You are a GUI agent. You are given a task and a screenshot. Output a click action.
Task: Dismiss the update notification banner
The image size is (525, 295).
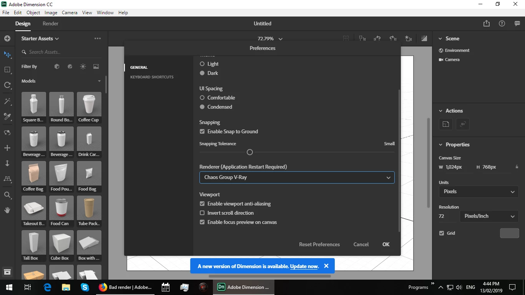pyautogui.click(x=326, y=266)
